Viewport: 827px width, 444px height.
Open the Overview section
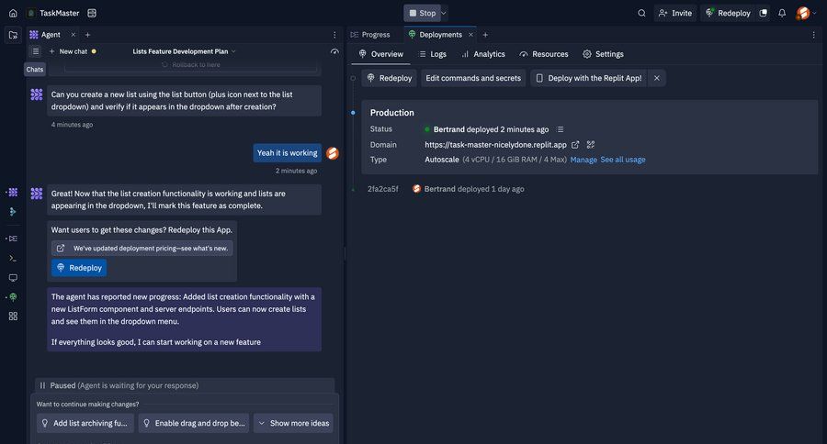(x=380, y=54)
